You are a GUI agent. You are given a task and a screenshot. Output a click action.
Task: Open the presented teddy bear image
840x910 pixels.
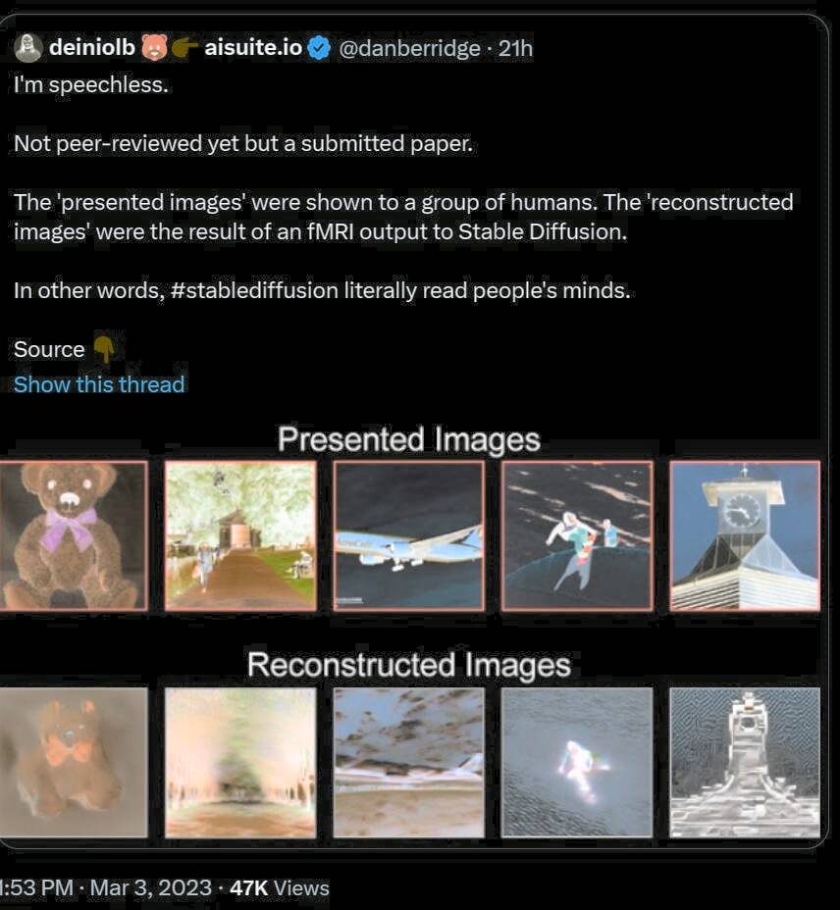74,535
